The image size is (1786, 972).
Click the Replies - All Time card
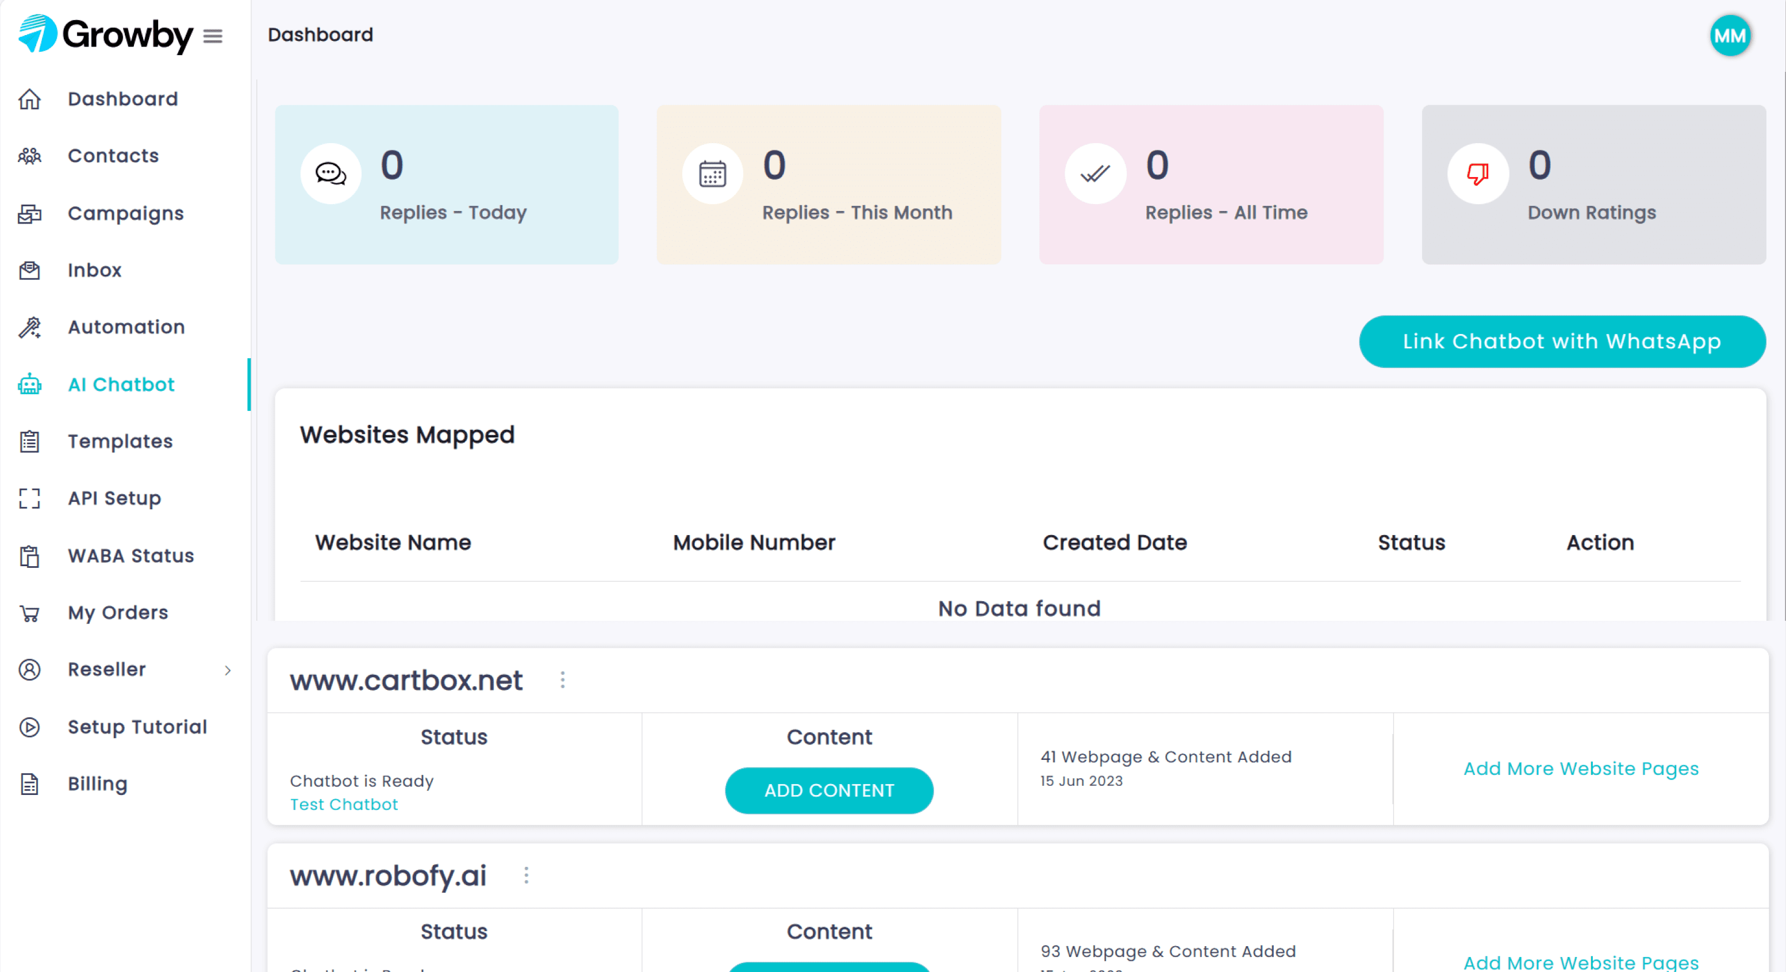pyautogui.click(x=1211, y=185)
